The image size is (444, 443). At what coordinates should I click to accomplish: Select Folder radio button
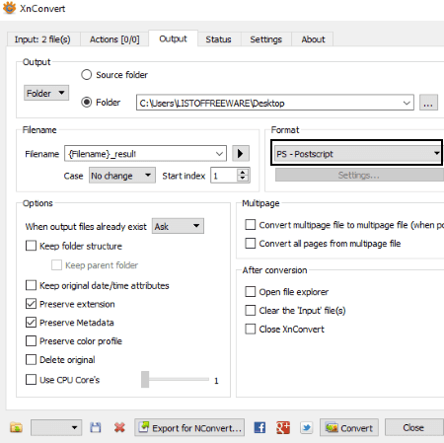(87, 103)
